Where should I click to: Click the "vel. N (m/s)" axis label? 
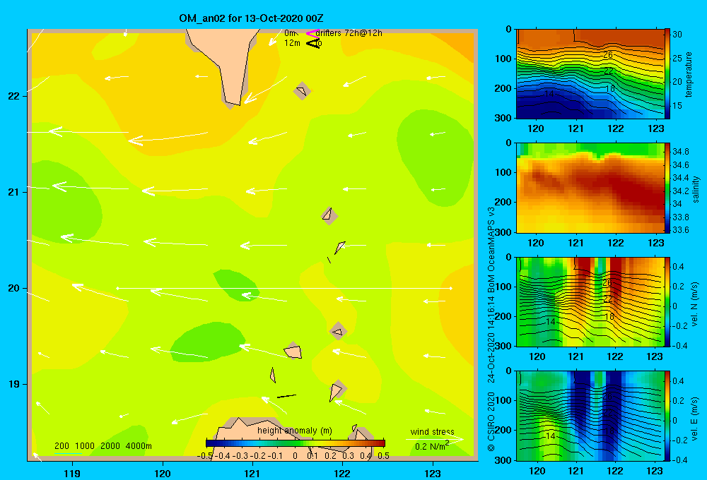(694, 304)
